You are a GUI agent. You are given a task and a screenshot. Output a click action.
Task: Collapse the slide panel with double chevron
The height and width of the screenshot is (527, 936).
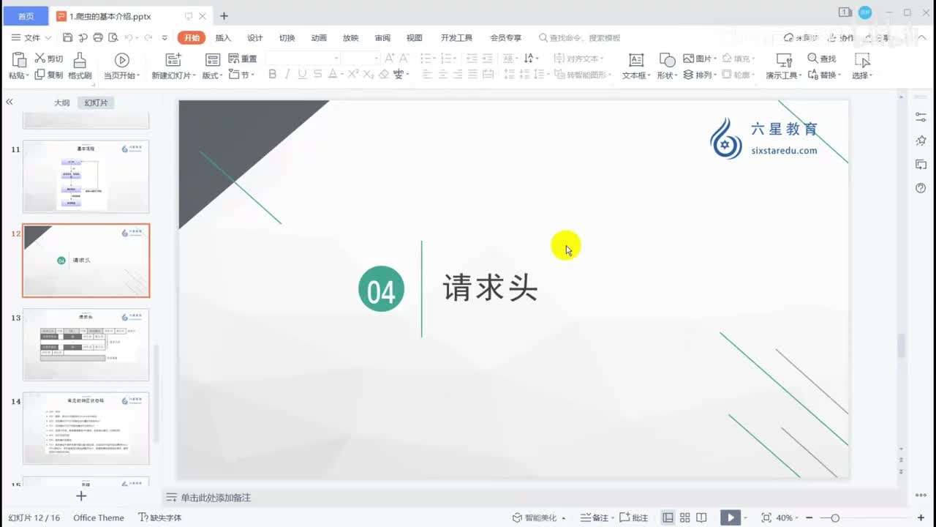pos(10,102)
